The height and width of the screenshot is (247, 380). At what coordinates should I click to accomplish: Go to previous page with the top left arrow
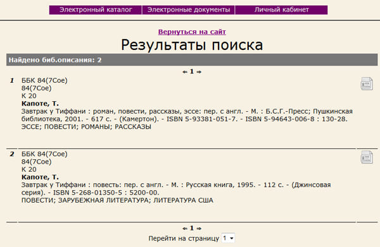185,72
